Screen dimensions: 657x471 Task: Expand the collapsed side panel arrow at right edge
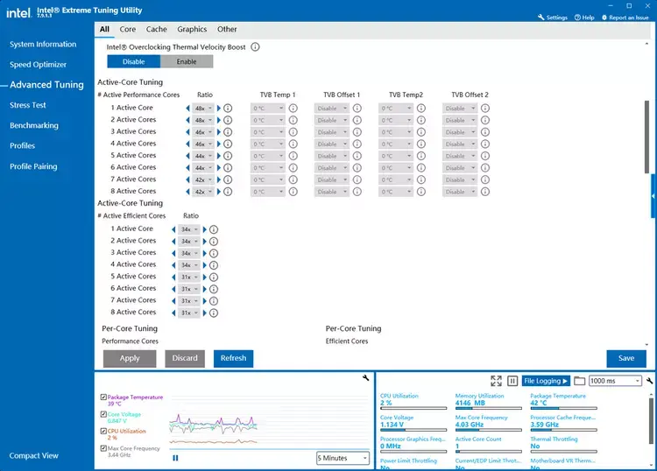pyautogui.click(x=653, y=196)
